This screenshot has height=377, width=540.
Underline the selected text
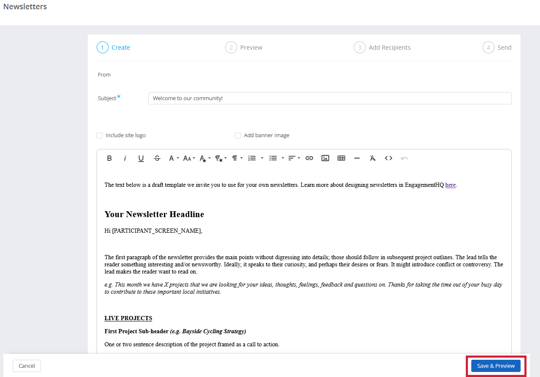(141, 158)
